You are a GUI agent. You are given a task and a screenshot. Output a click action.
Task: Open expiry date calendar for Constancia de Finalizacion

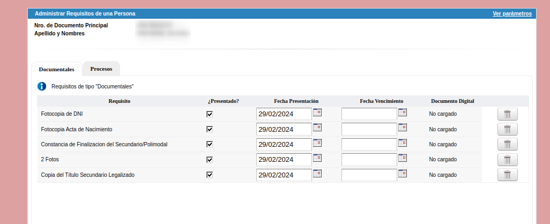(x=403, y=143)
